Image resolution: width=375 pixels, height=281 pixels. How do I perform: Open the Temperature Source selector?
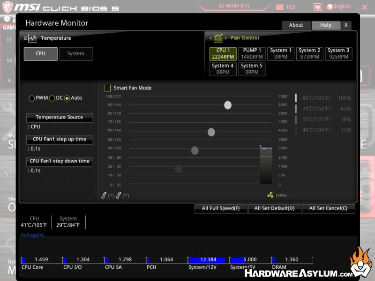coord(60,118)
